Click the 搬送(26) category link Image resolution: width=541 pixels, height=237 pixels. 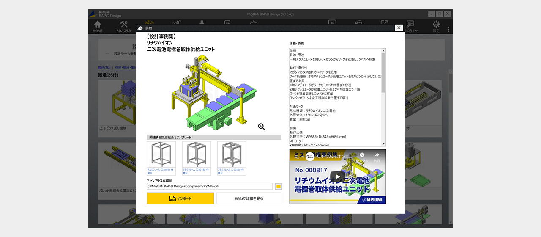104,68
